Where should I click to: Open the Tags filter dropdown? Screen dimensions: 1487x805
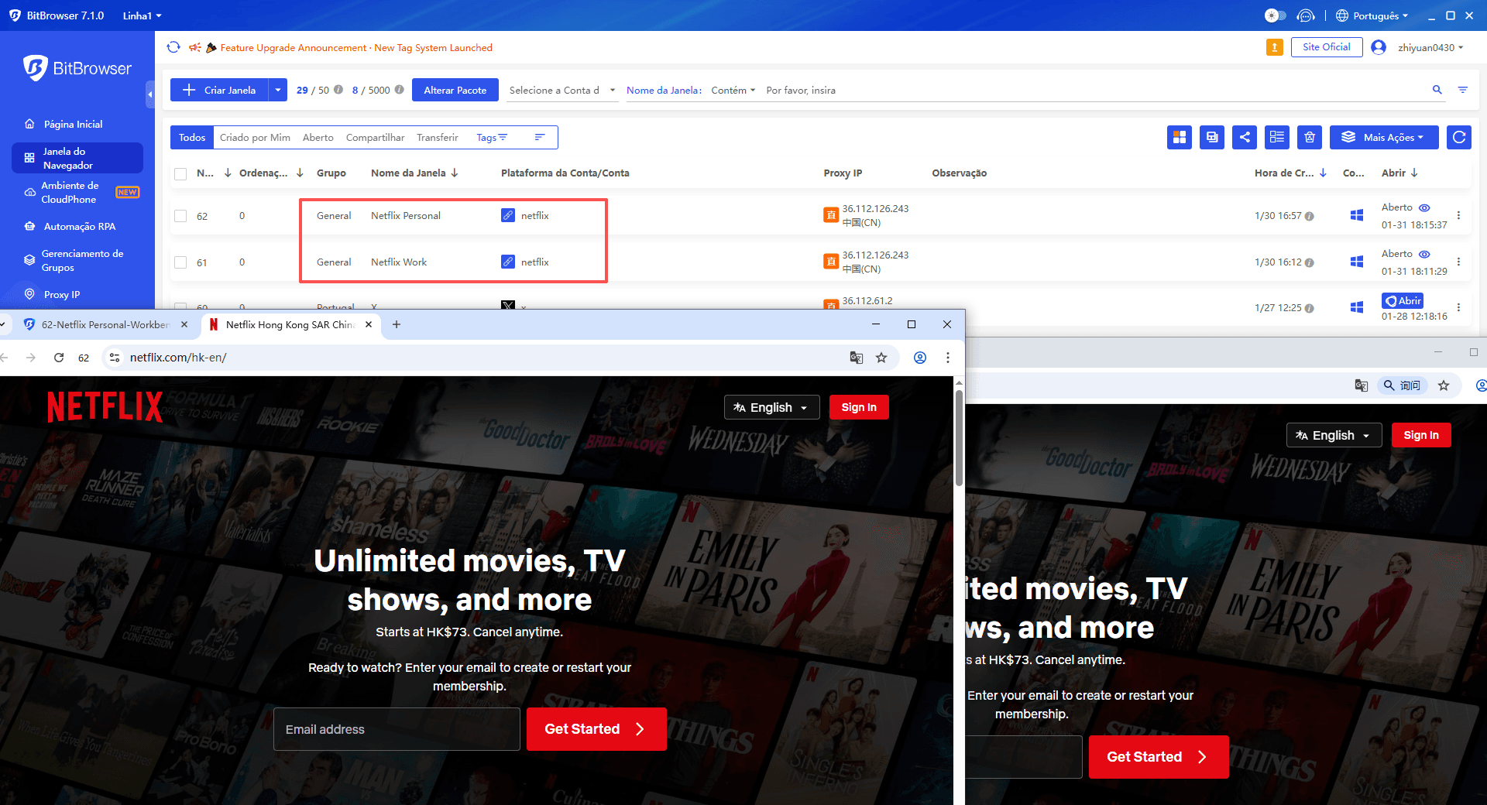(x=492, y=137)
